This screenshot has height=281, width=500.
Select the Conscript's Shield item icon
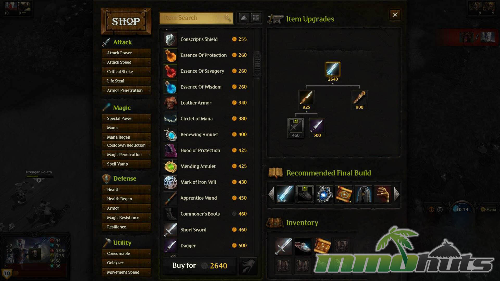tap(170, 40)
